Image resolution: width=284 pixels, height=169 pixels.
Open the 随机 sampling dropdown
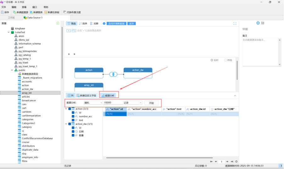pyautogui.click(x=93, y=103)
